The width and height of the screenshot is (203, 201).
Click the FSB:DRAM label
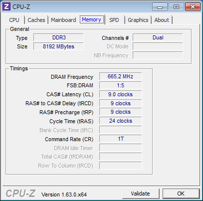tap(80, 85)
